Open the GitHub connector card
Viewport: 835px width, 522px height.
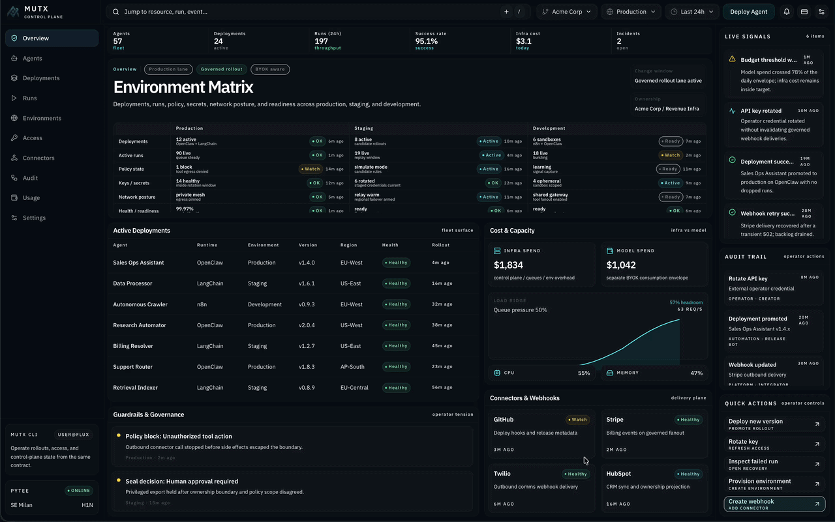[x=541, y=435]
